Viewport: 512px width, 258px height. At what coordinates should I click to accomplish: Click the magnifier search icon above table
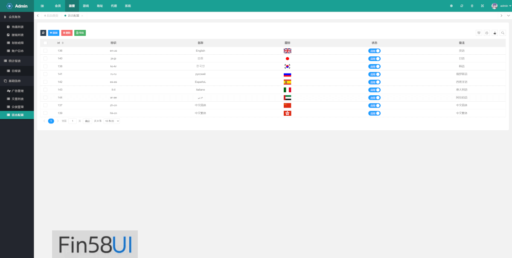(x=503, y=33)
